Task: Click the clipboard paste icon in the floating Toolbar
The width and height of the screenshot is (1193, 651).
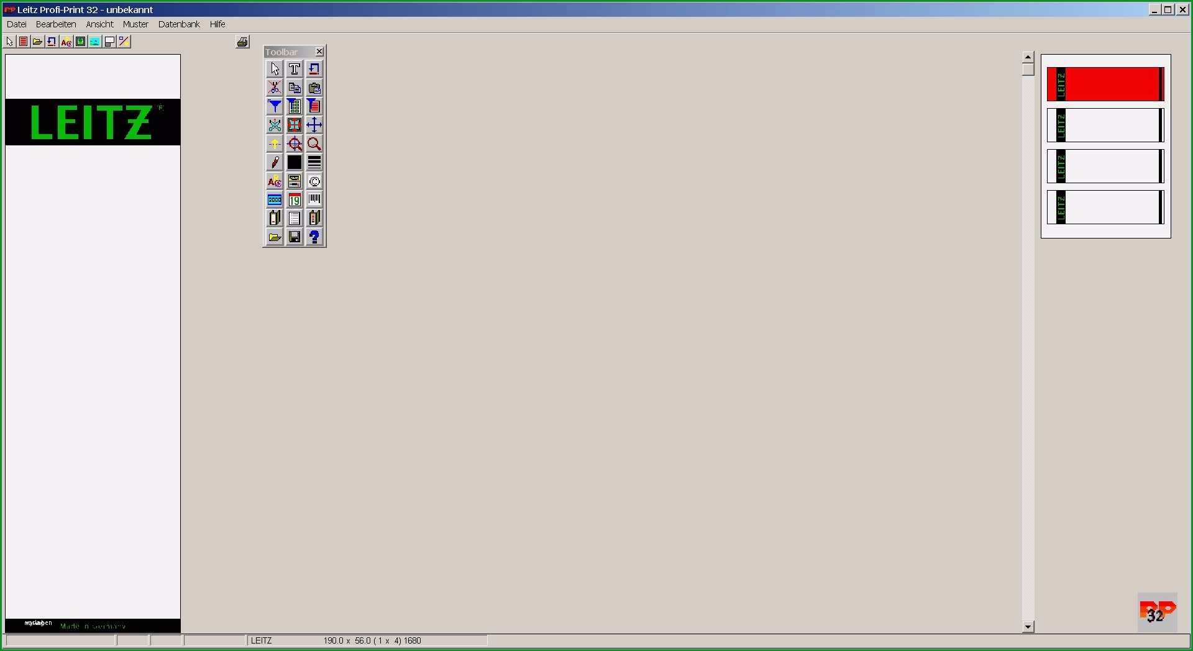Action: coord(314,88)
